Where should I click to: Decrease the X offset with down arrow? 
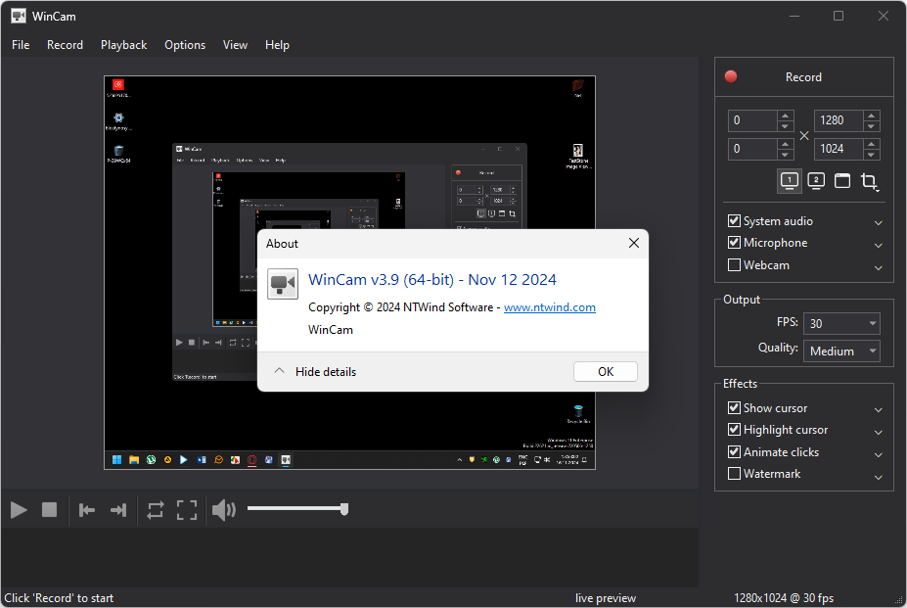[x=785, y=126]
